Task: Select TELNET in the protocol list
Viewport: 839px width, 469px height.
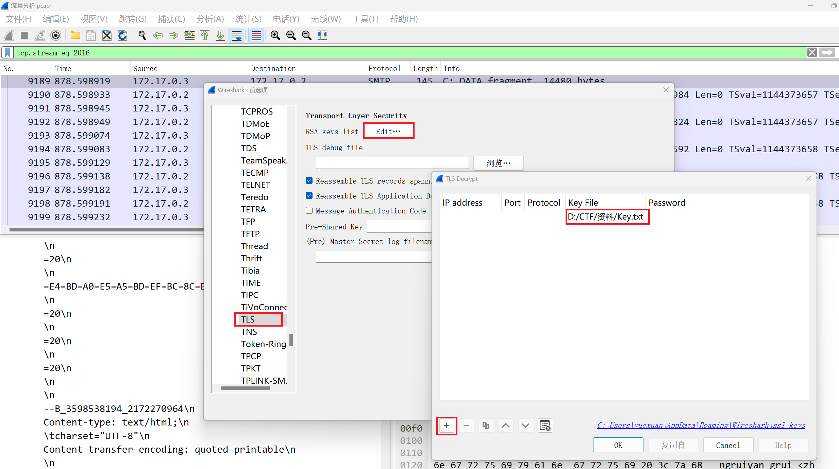Action: click(x=256, y=185)
